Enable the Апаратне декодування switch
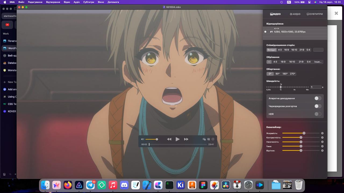344x193 pixels. tap(318, 98)
